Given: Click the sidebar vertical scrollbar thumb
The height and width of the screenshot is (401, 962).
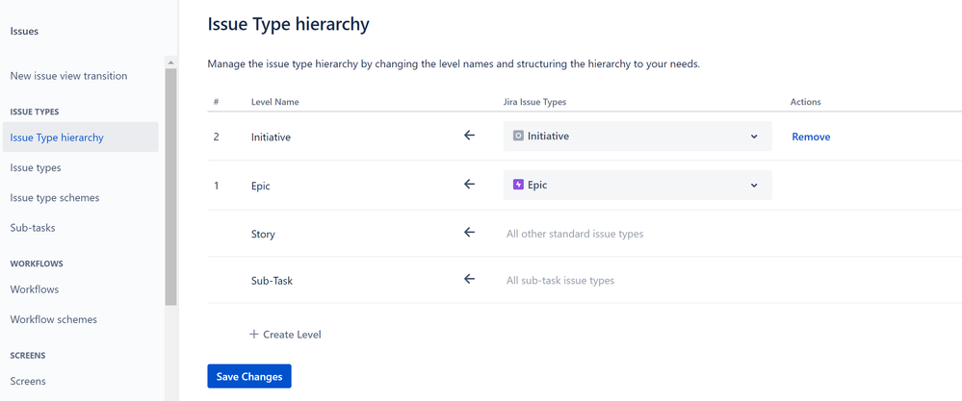Looking at the screenshot, I should tap(170, 187).
